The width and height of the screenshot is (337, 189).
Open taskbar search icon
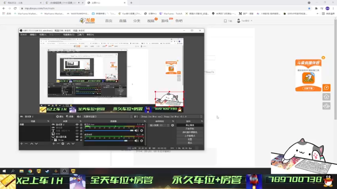(x=13, y=171)
